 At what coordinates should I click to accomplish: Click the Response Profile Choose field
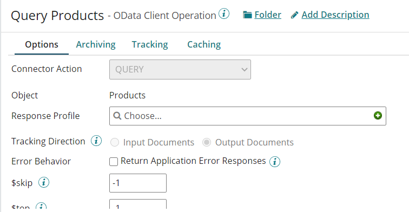coord(248,116)
